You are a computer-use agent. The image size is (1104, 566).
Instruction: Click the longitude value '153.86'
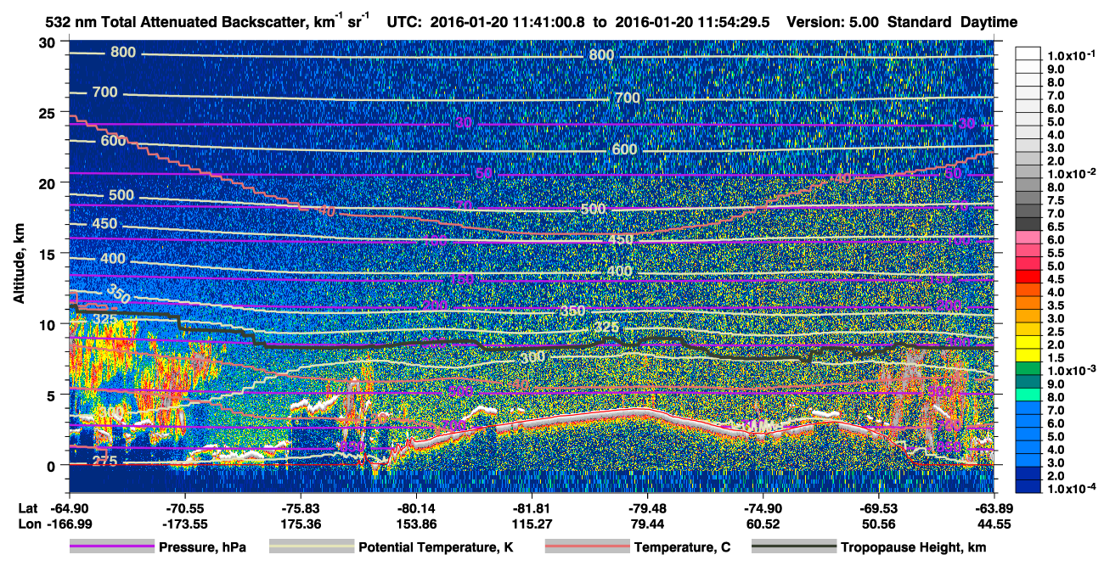[418, 524]
